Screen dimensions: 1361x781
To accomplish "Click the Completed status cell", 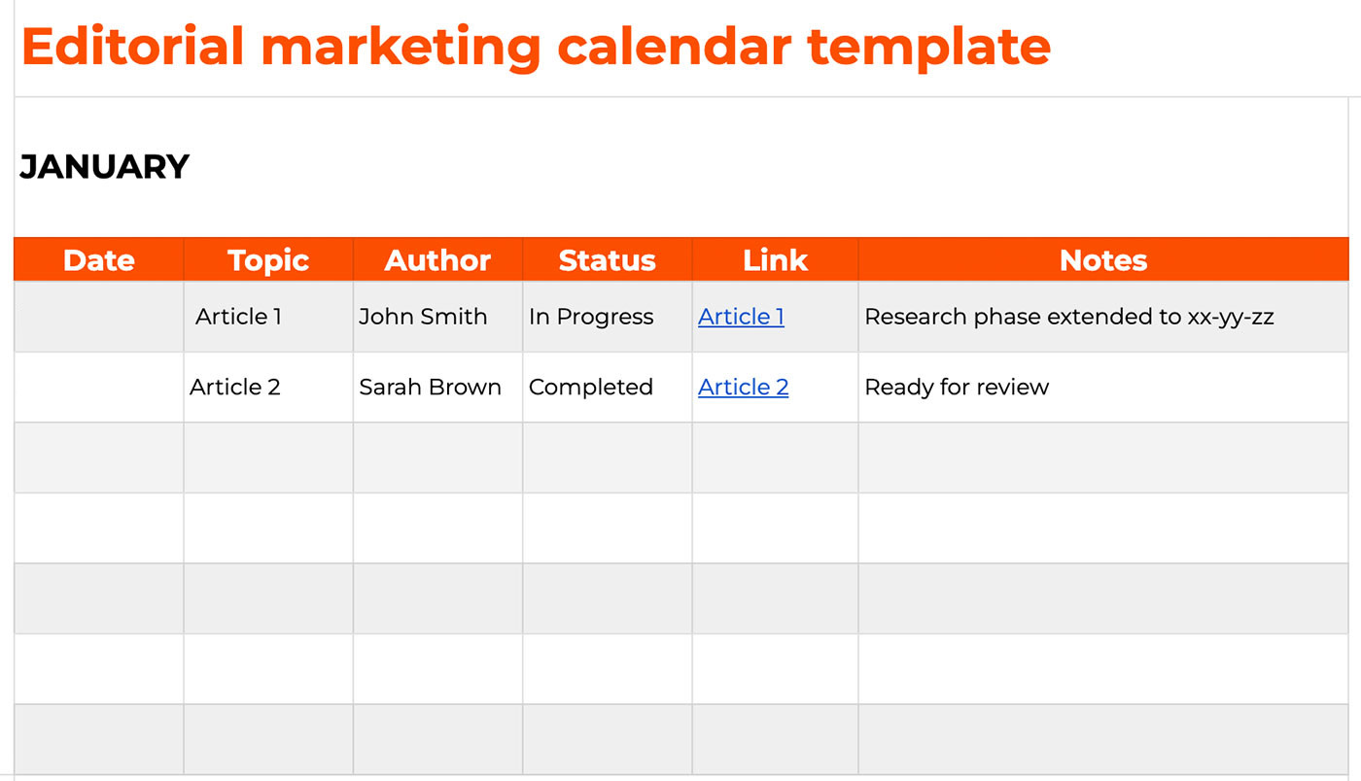I will click(x=590, y=387).
